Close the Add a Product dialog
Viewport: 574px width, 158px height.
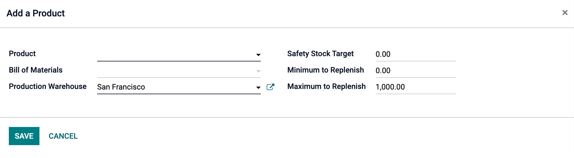pyautogui.click(x=565, y=13)
